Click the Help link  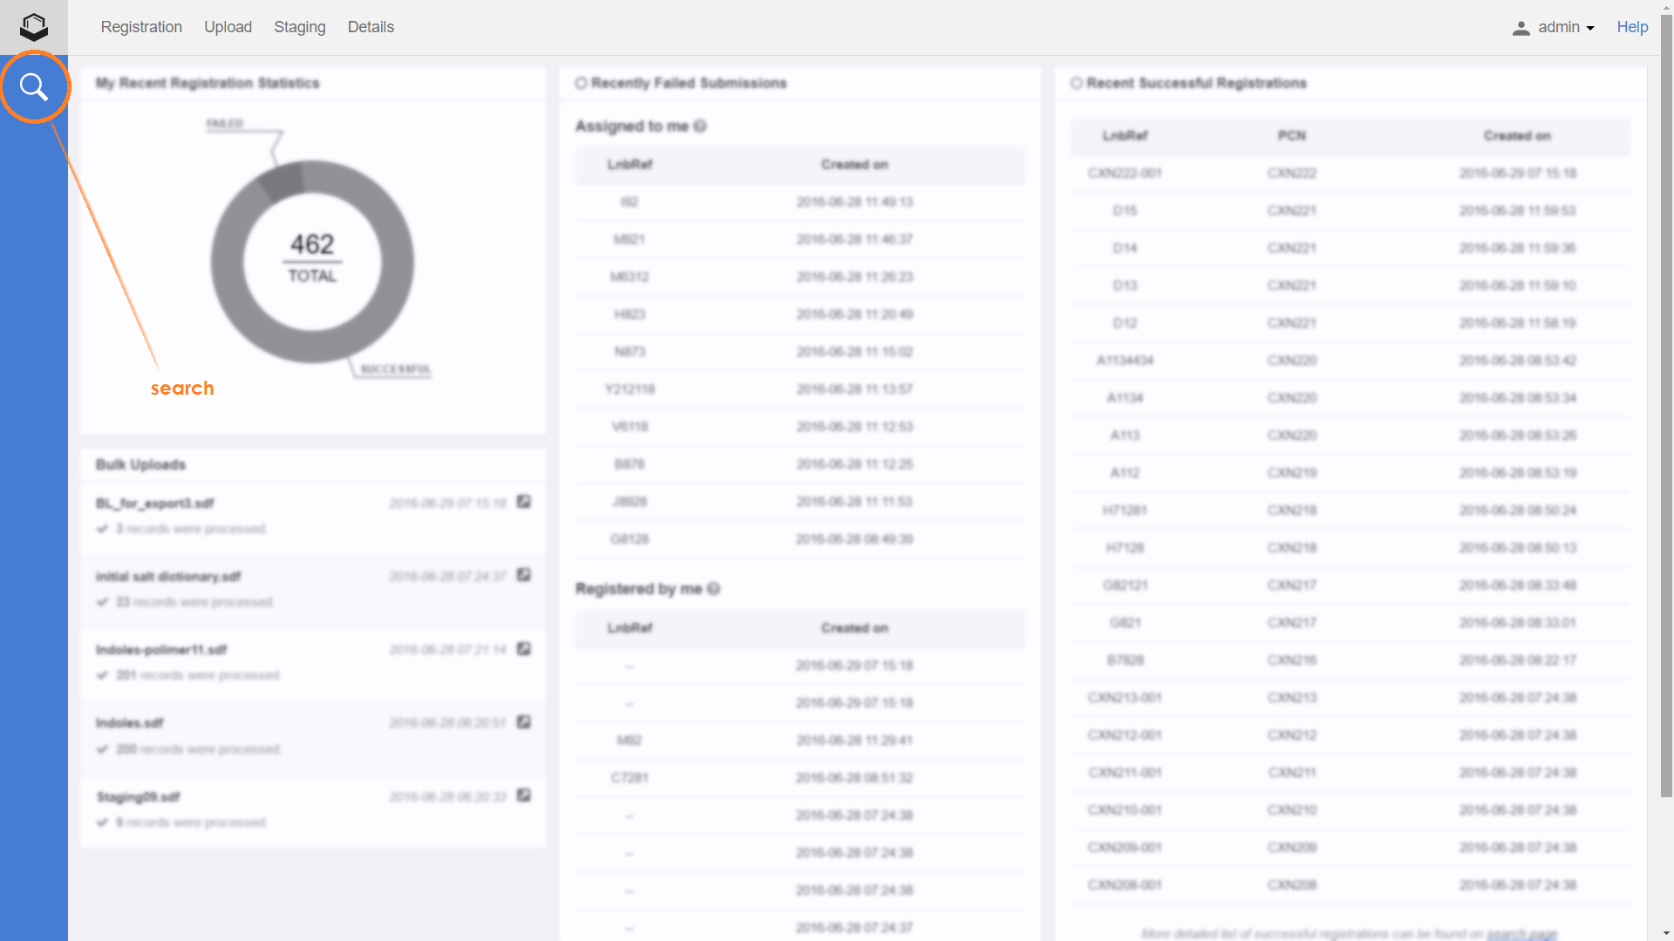coord(1632,27)
